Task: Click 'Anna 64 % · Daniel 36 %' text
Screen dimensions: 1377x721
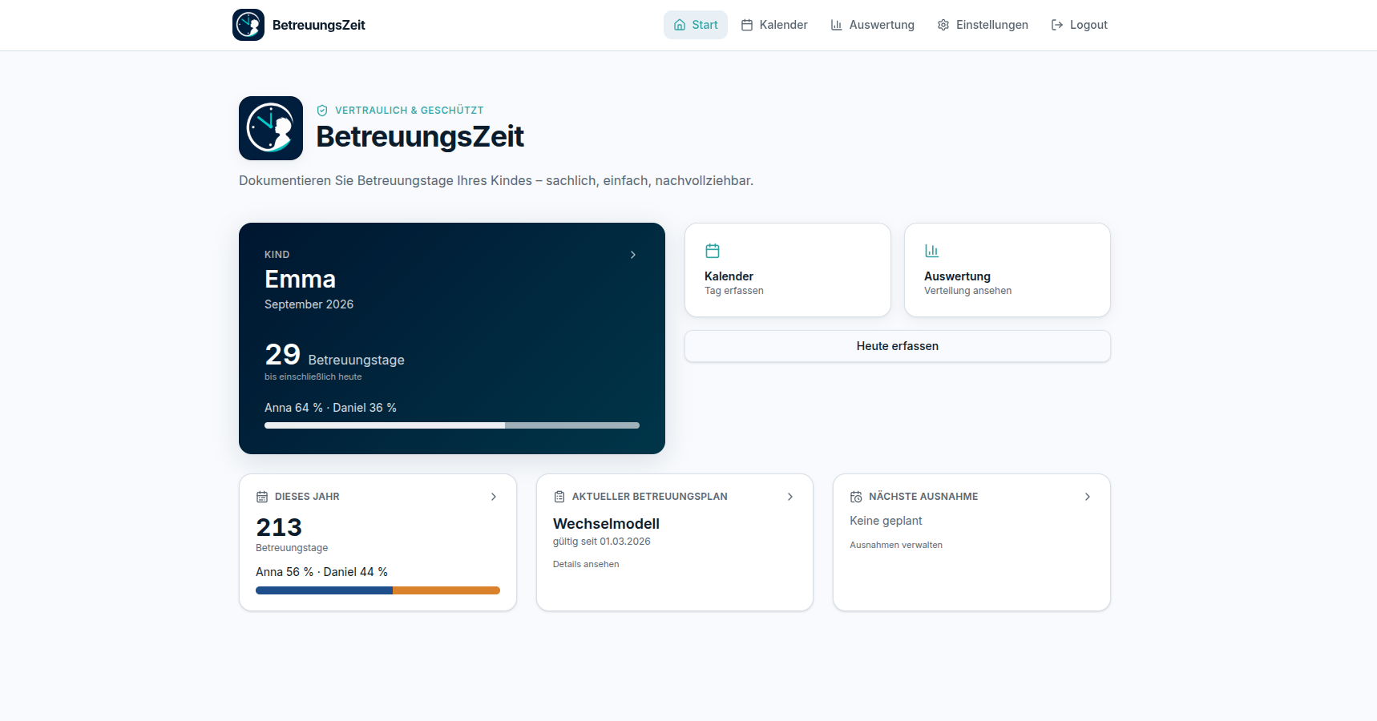Action: 330,408
